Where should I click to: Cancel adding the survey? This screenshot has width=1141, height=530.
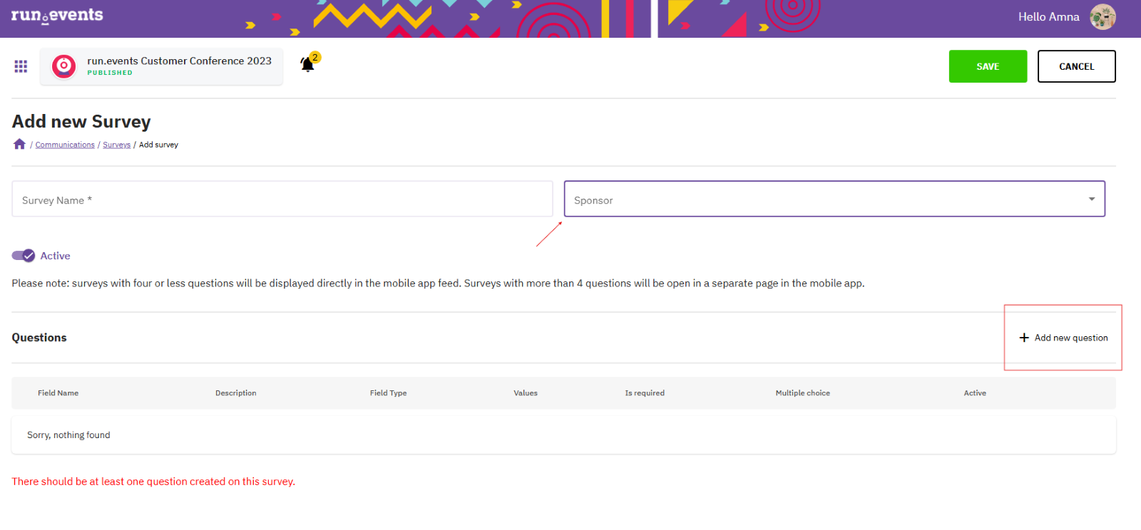pyautogui.click(x=1076, y=66)
